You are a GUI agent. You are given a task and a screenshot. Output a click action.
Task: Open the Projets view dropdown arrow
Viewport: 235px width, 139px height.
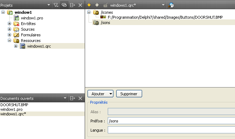click(49, 5)
